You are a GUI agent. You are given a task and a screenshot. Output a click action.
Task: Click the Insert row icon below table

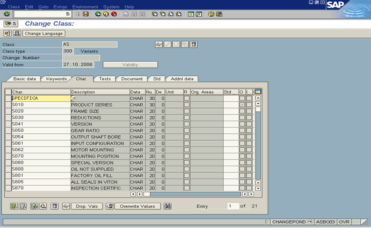pos(34,206)
